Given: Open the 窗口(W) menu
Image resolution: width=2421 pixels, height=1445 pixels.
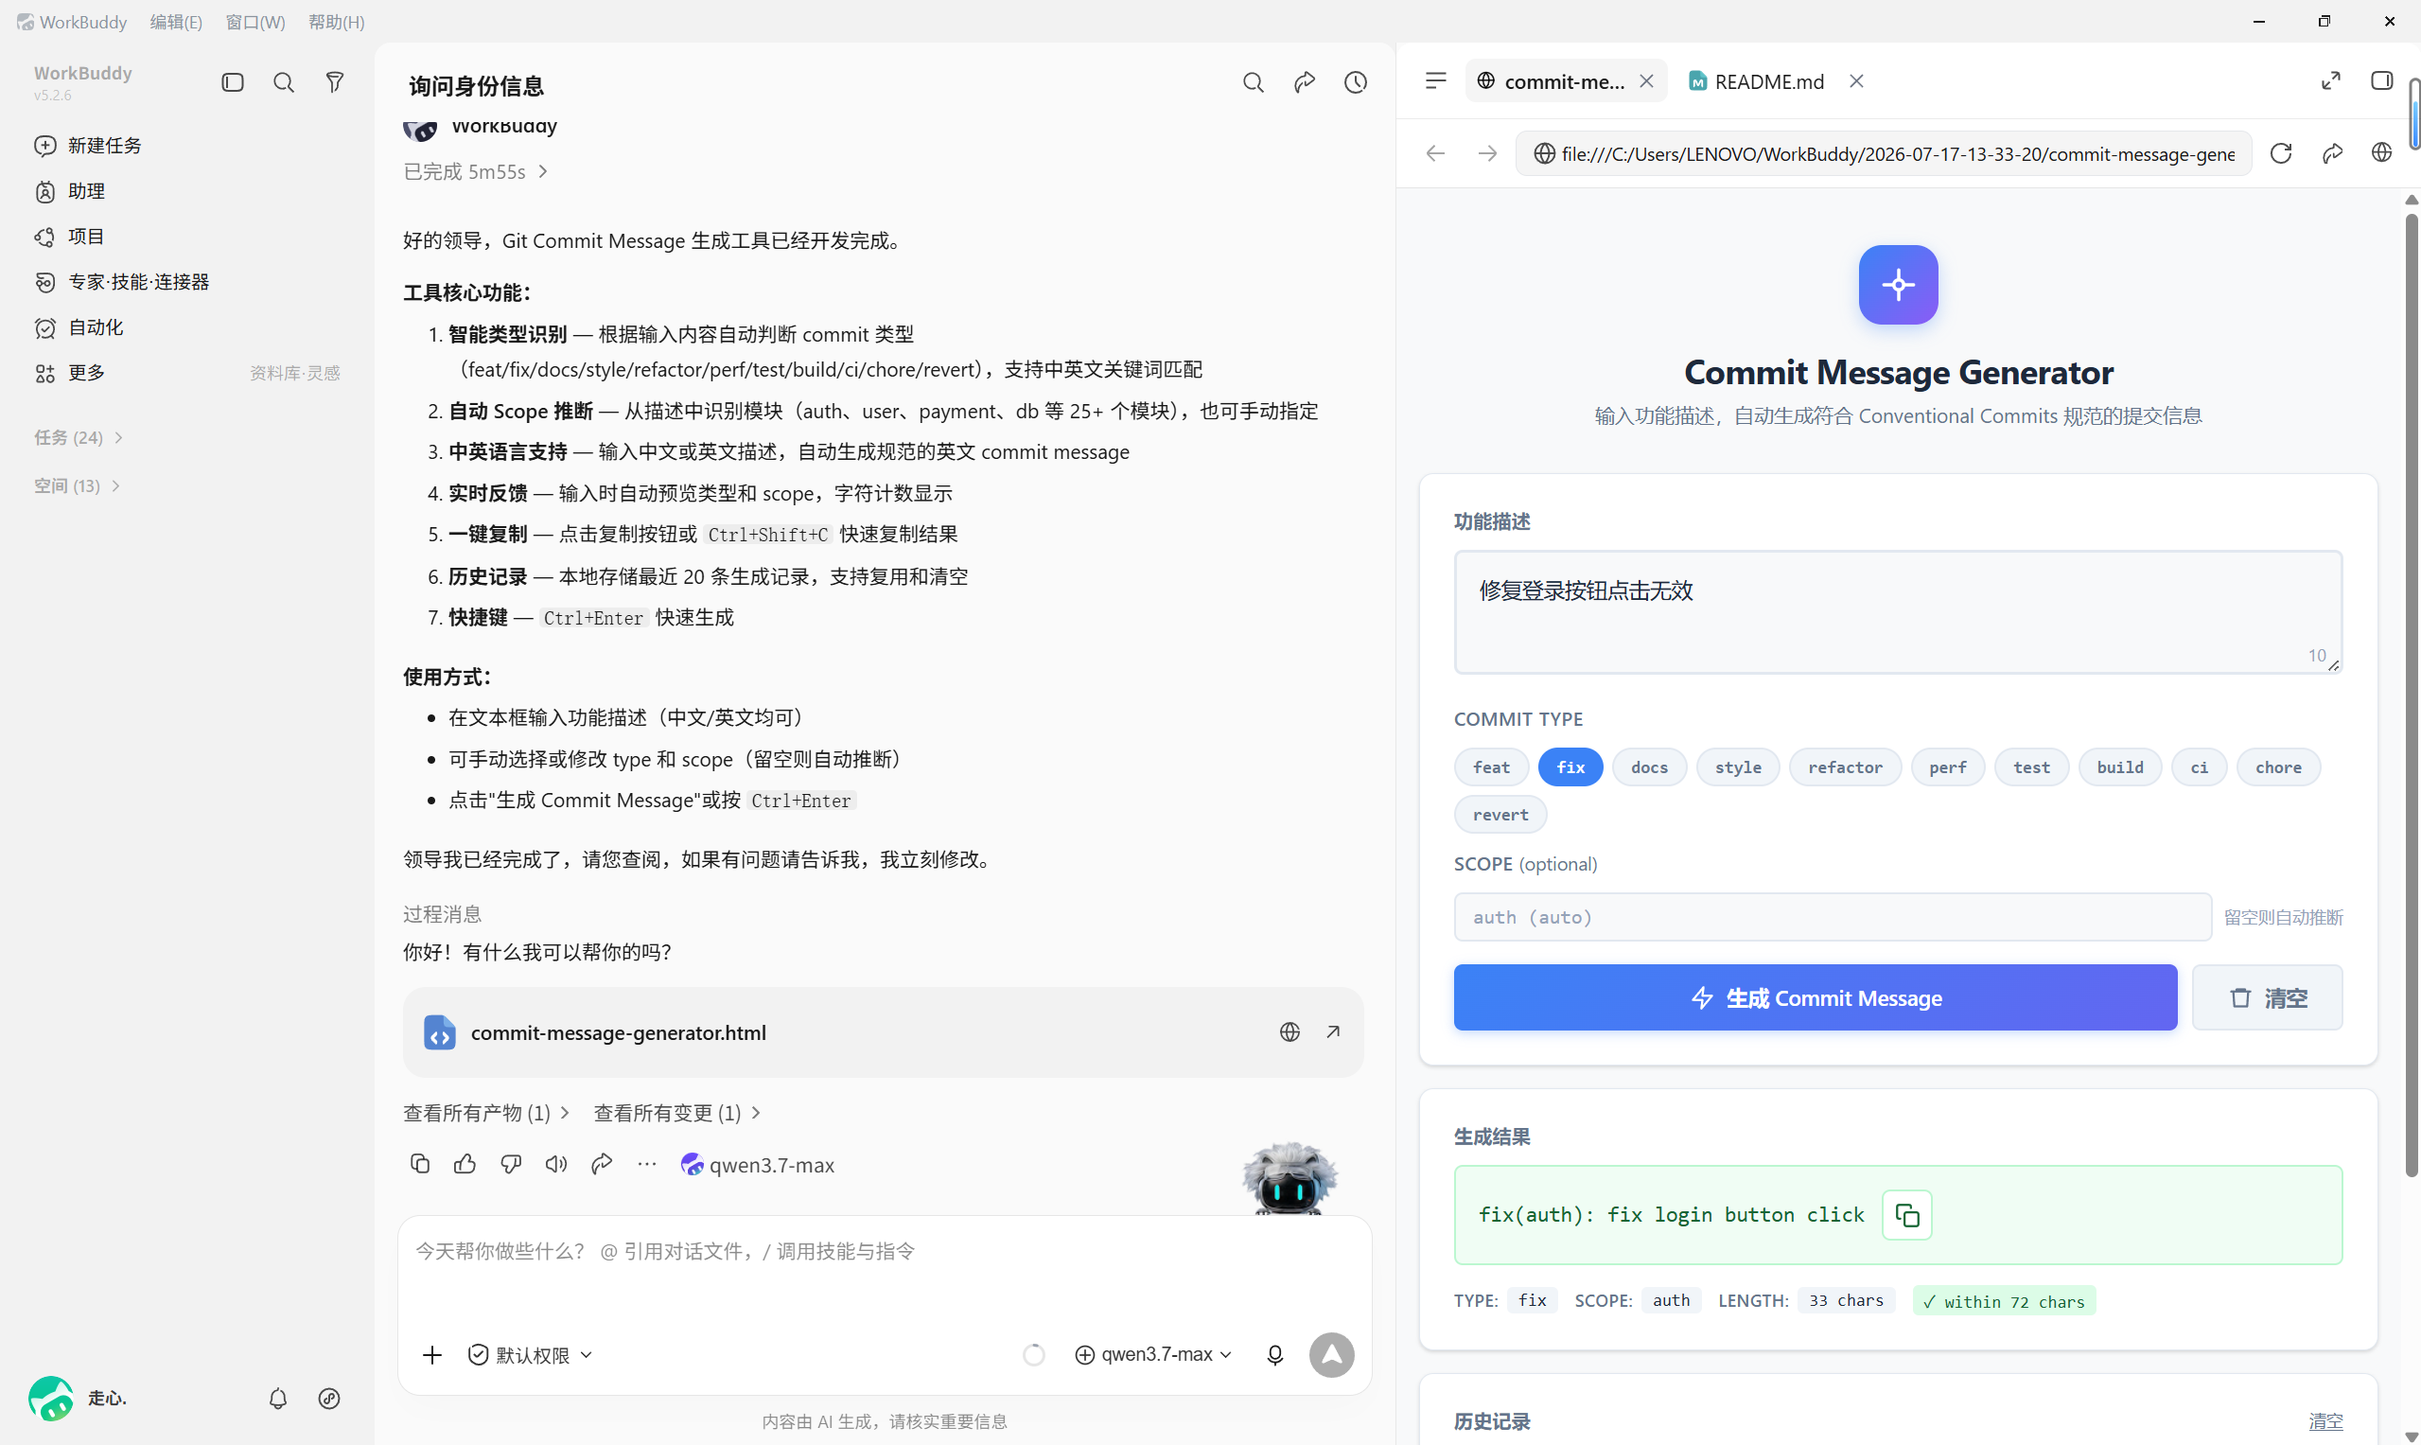Looking at the screenshot, I should click(x=256, y=22).
